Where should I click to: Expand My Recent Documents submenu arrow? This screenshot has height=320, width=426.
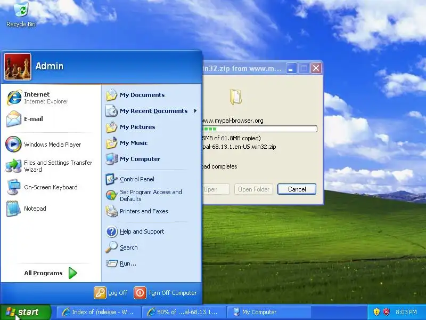(195, 111)
